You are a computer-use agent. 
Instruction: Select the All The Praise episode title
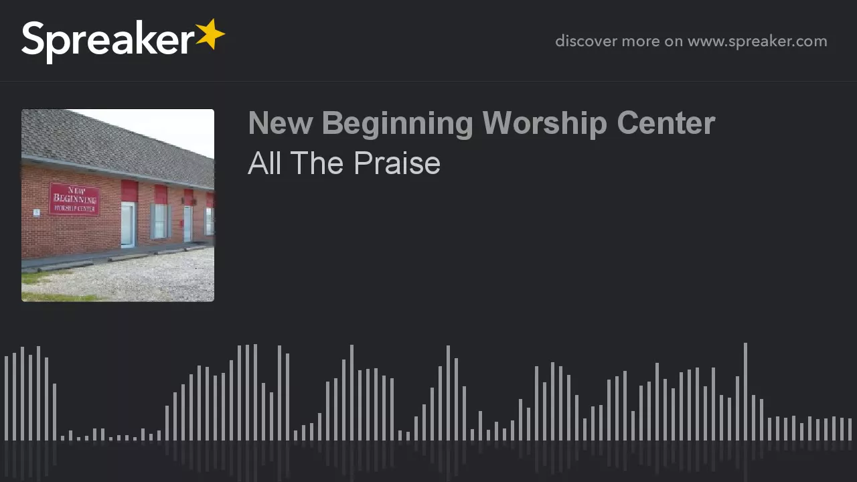coord(344,163)
